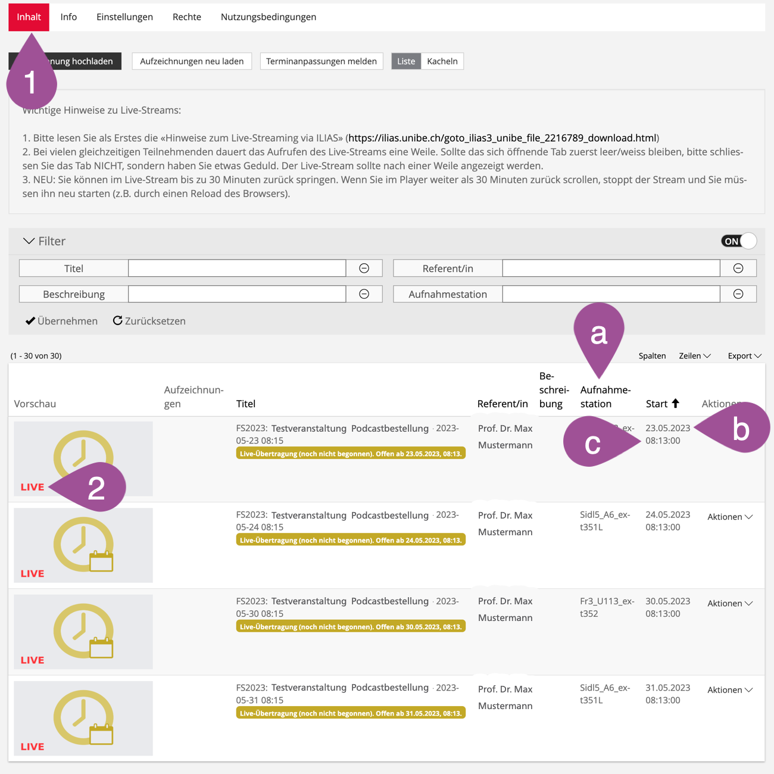Viewport: 774px width, 774px height.
Task: Turn off the Filter ON switch
Action: (738, 241)
